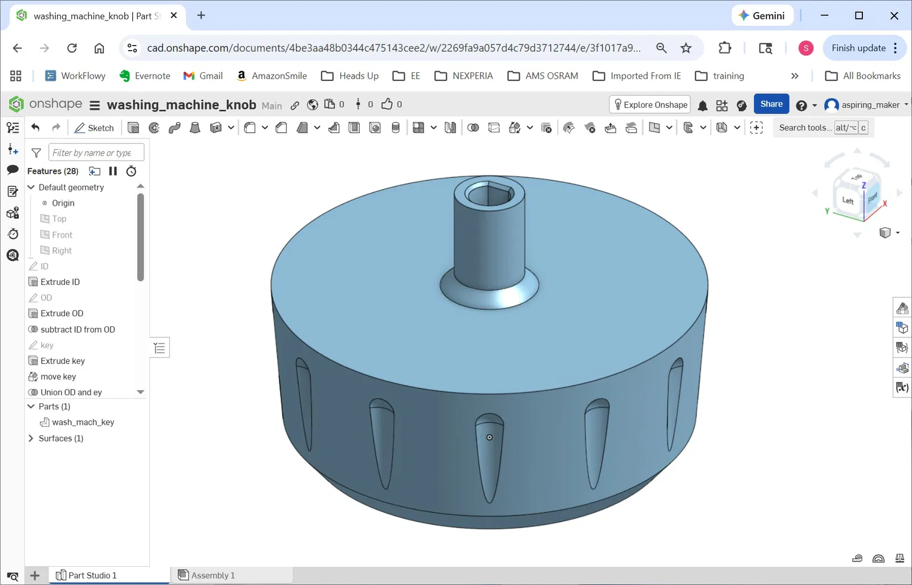Select the Revolve tool
The image size is (912, 585).
coord(154,128)
